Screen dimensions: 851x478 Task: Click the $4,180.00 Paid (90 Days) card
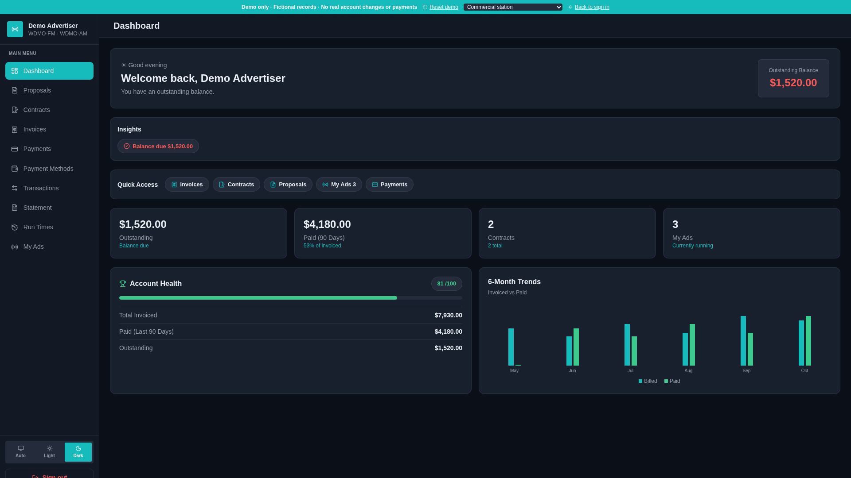click(x=383, y=233)
